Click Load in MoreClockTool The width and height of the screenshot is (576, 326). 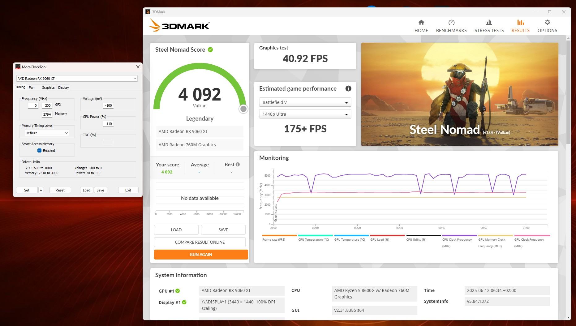87,190
